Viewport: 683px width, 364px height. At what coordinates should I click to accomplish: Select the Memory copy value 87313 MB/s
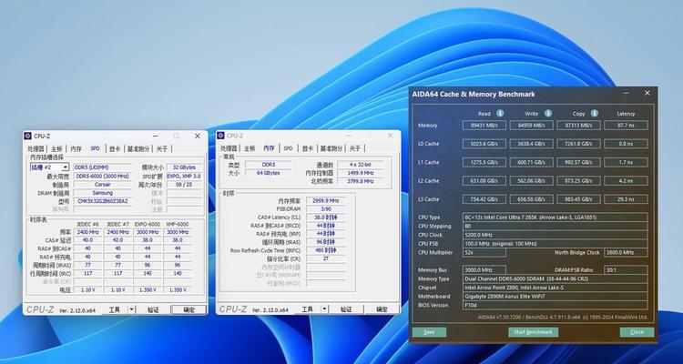578,126
